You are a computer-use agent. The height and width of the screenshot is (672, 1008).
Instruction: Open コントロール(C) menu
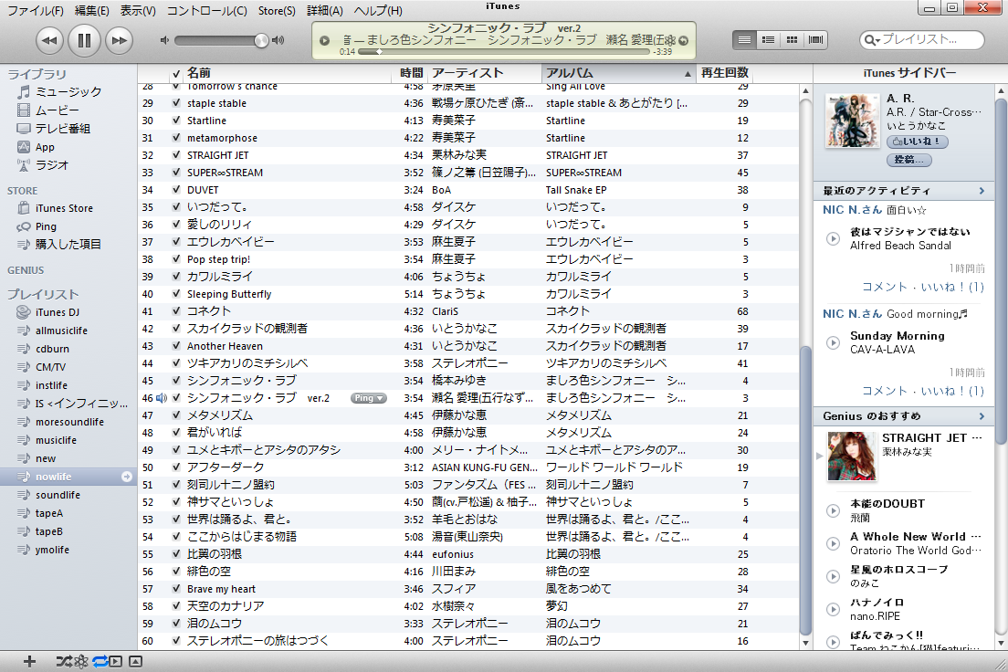click(207, 11)
